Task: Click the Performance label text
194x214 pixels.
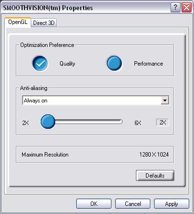Action: [x=148, y=64]
